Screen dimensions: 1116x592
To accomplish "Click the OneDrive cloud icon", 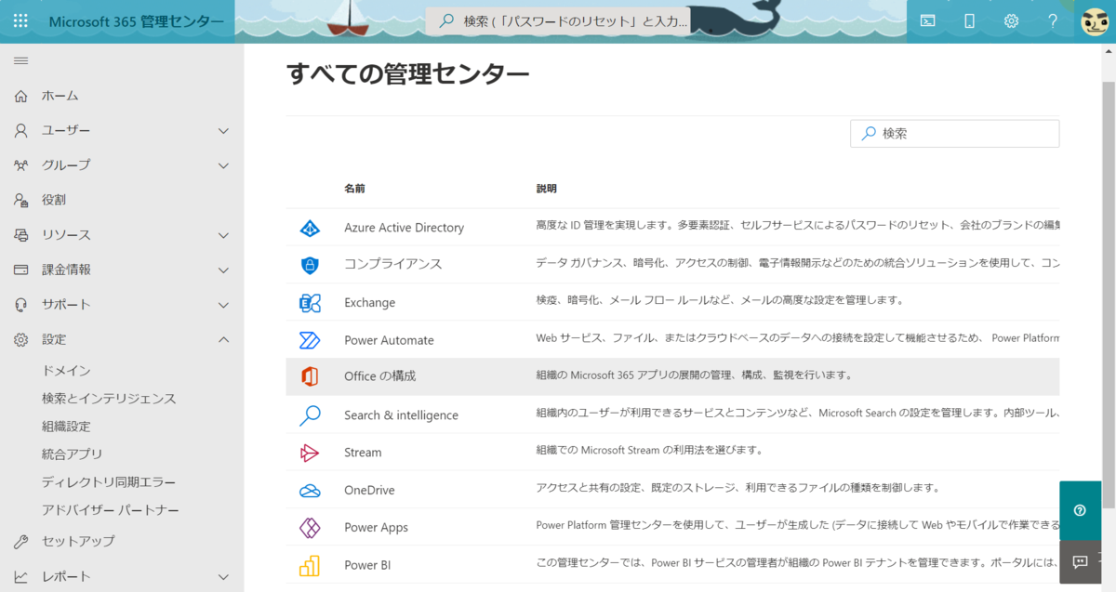I will pyautogui.click(x=310, y=490).
